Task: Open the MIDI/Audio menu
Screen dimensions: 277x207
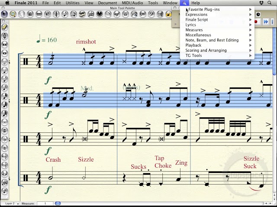Action: (132, 3)
